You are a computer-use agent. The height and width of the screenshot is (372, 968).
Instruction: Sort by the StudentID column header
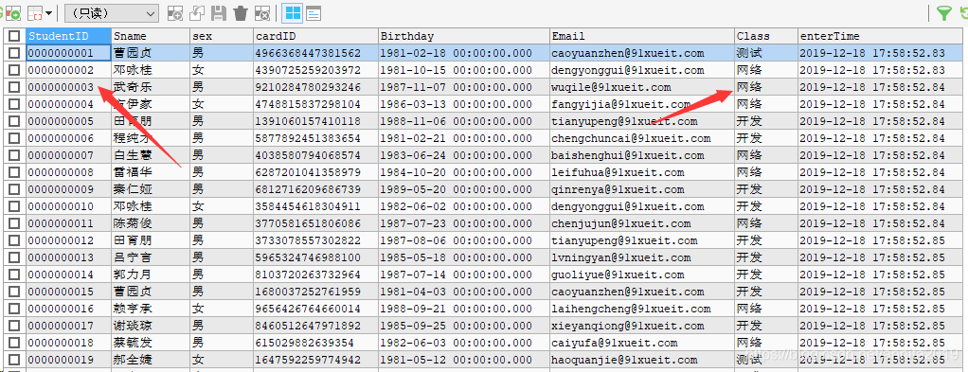coord(68,36)
